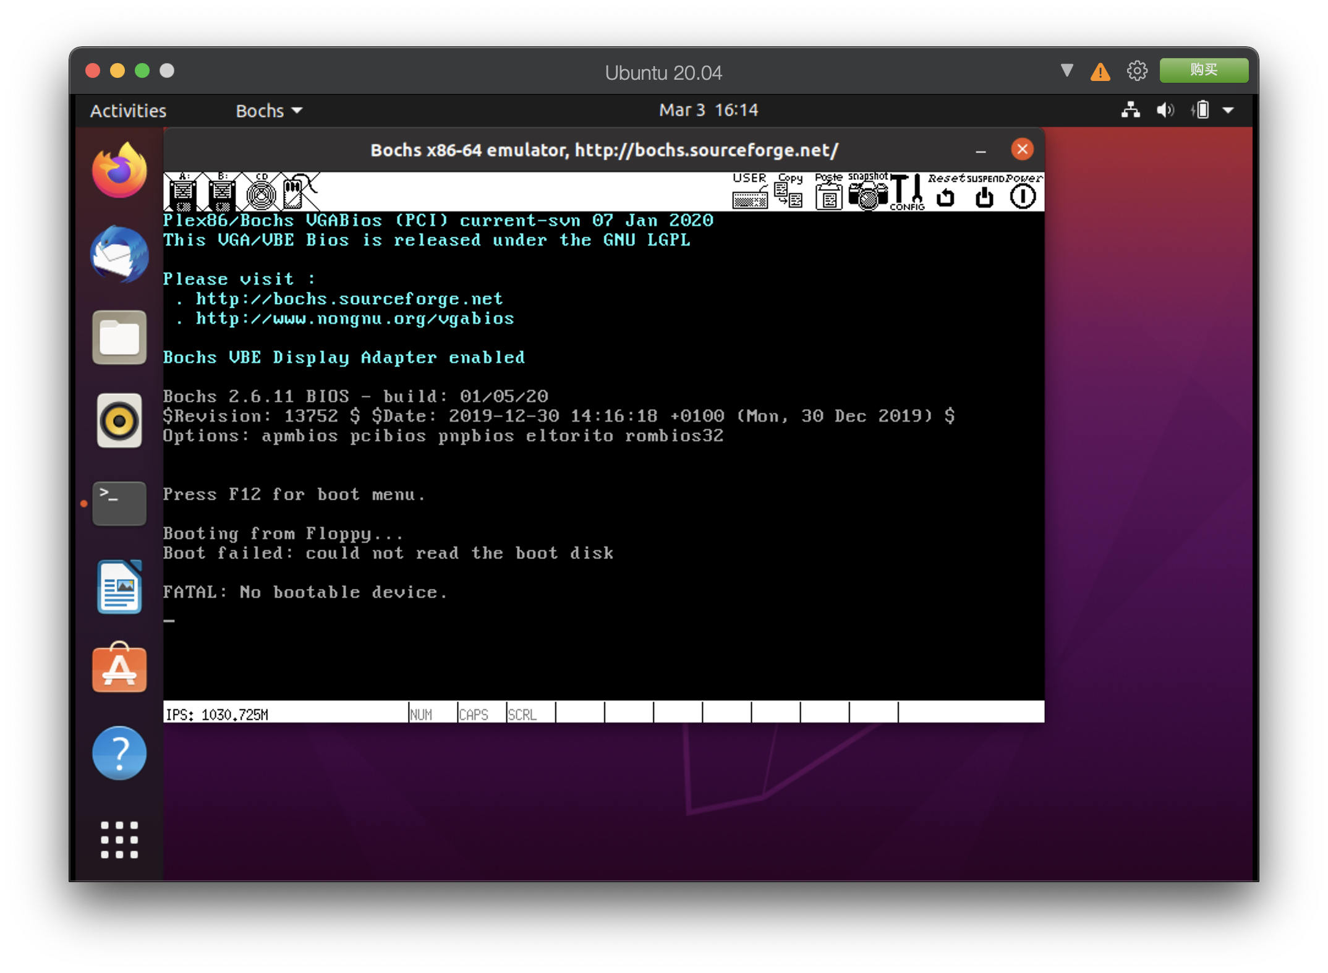Click the Paste clipboard toolbar icon
This screenshot has height=973, width=1328.
tap(828, 192)
